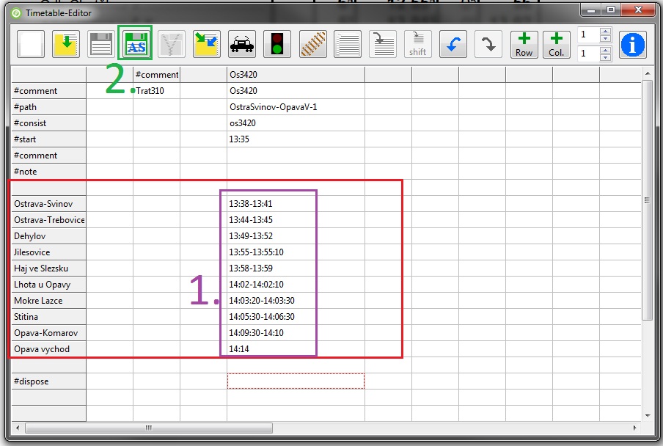663x446 pixels.
Task: Click the railway track path icon
Action: pos(312,44)
